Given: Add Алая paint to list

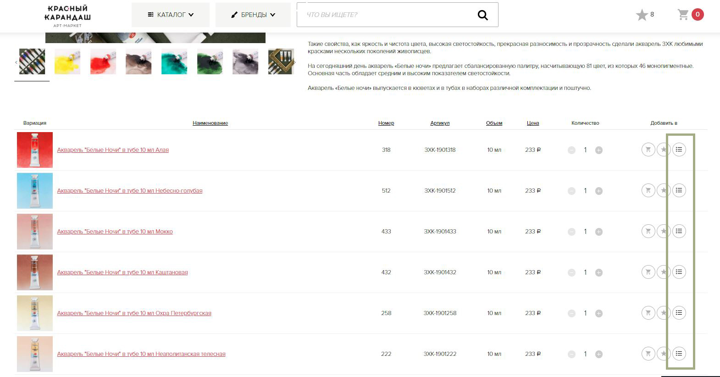Looking at the screenshot, I should tap(679, 150).
